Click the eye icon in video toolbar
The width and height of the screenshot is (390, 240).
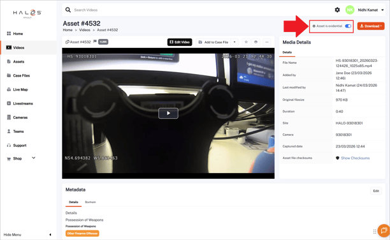click(256, 42)
